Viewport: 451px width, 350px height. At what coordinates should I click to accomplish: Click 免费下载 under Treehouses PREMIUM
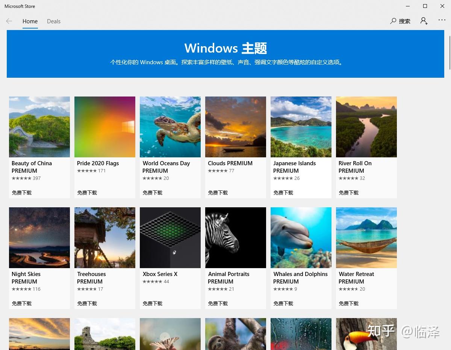(87, 303)
